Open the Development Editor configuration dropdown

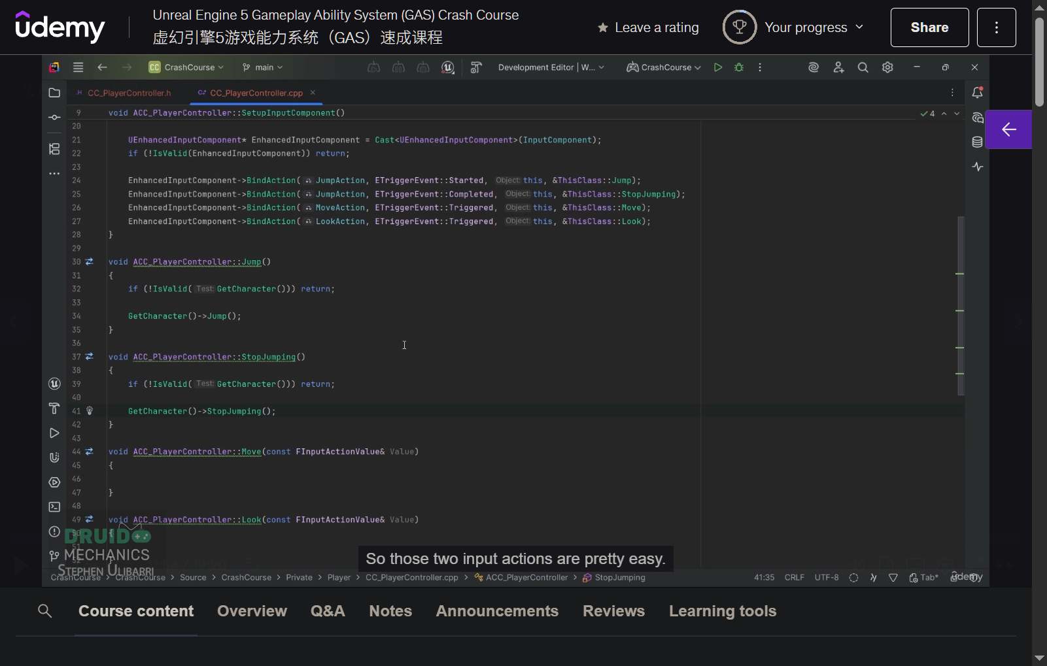[551, 67]
